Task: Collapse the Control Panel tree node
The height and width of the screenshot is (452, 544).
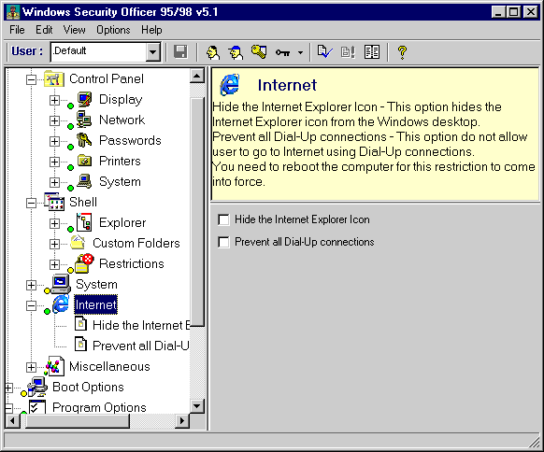Action: 31,79
